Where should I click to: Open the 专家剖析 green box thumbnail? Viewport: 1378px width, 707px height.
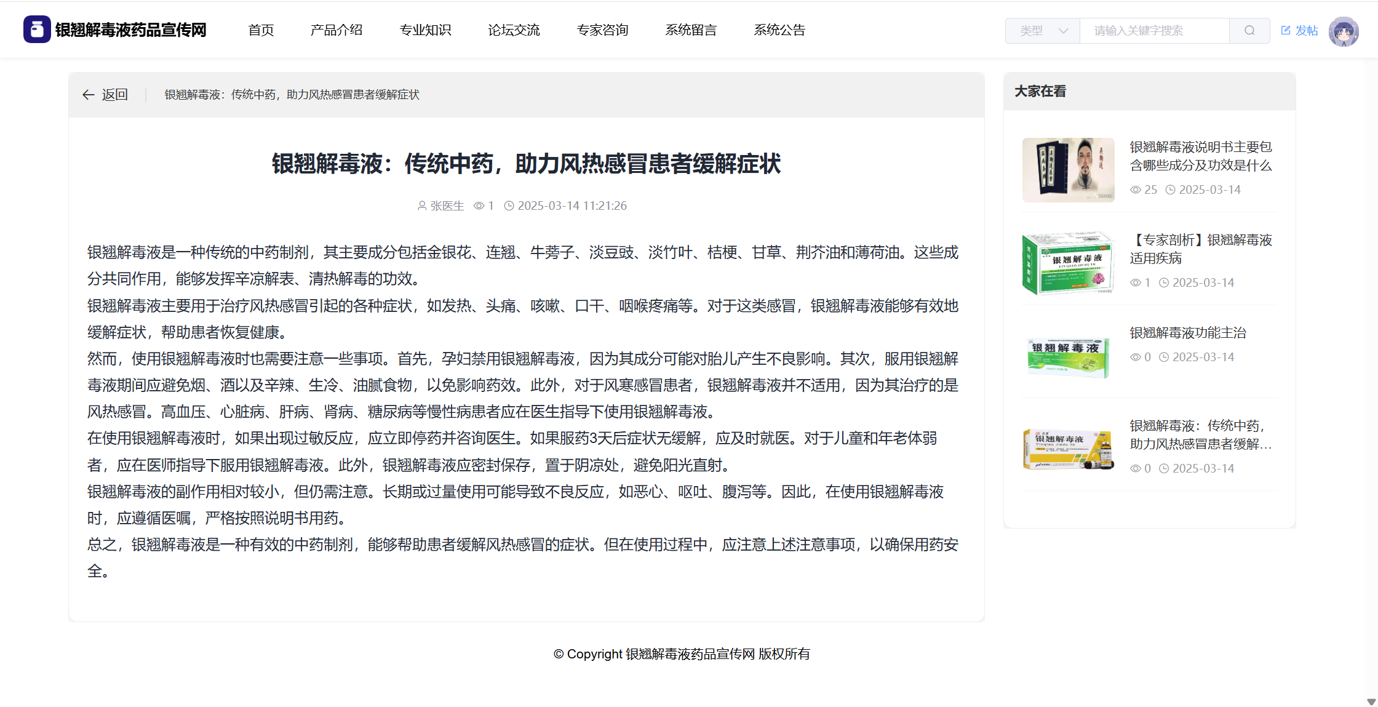pyautogui.click(x=1068, y=263)
